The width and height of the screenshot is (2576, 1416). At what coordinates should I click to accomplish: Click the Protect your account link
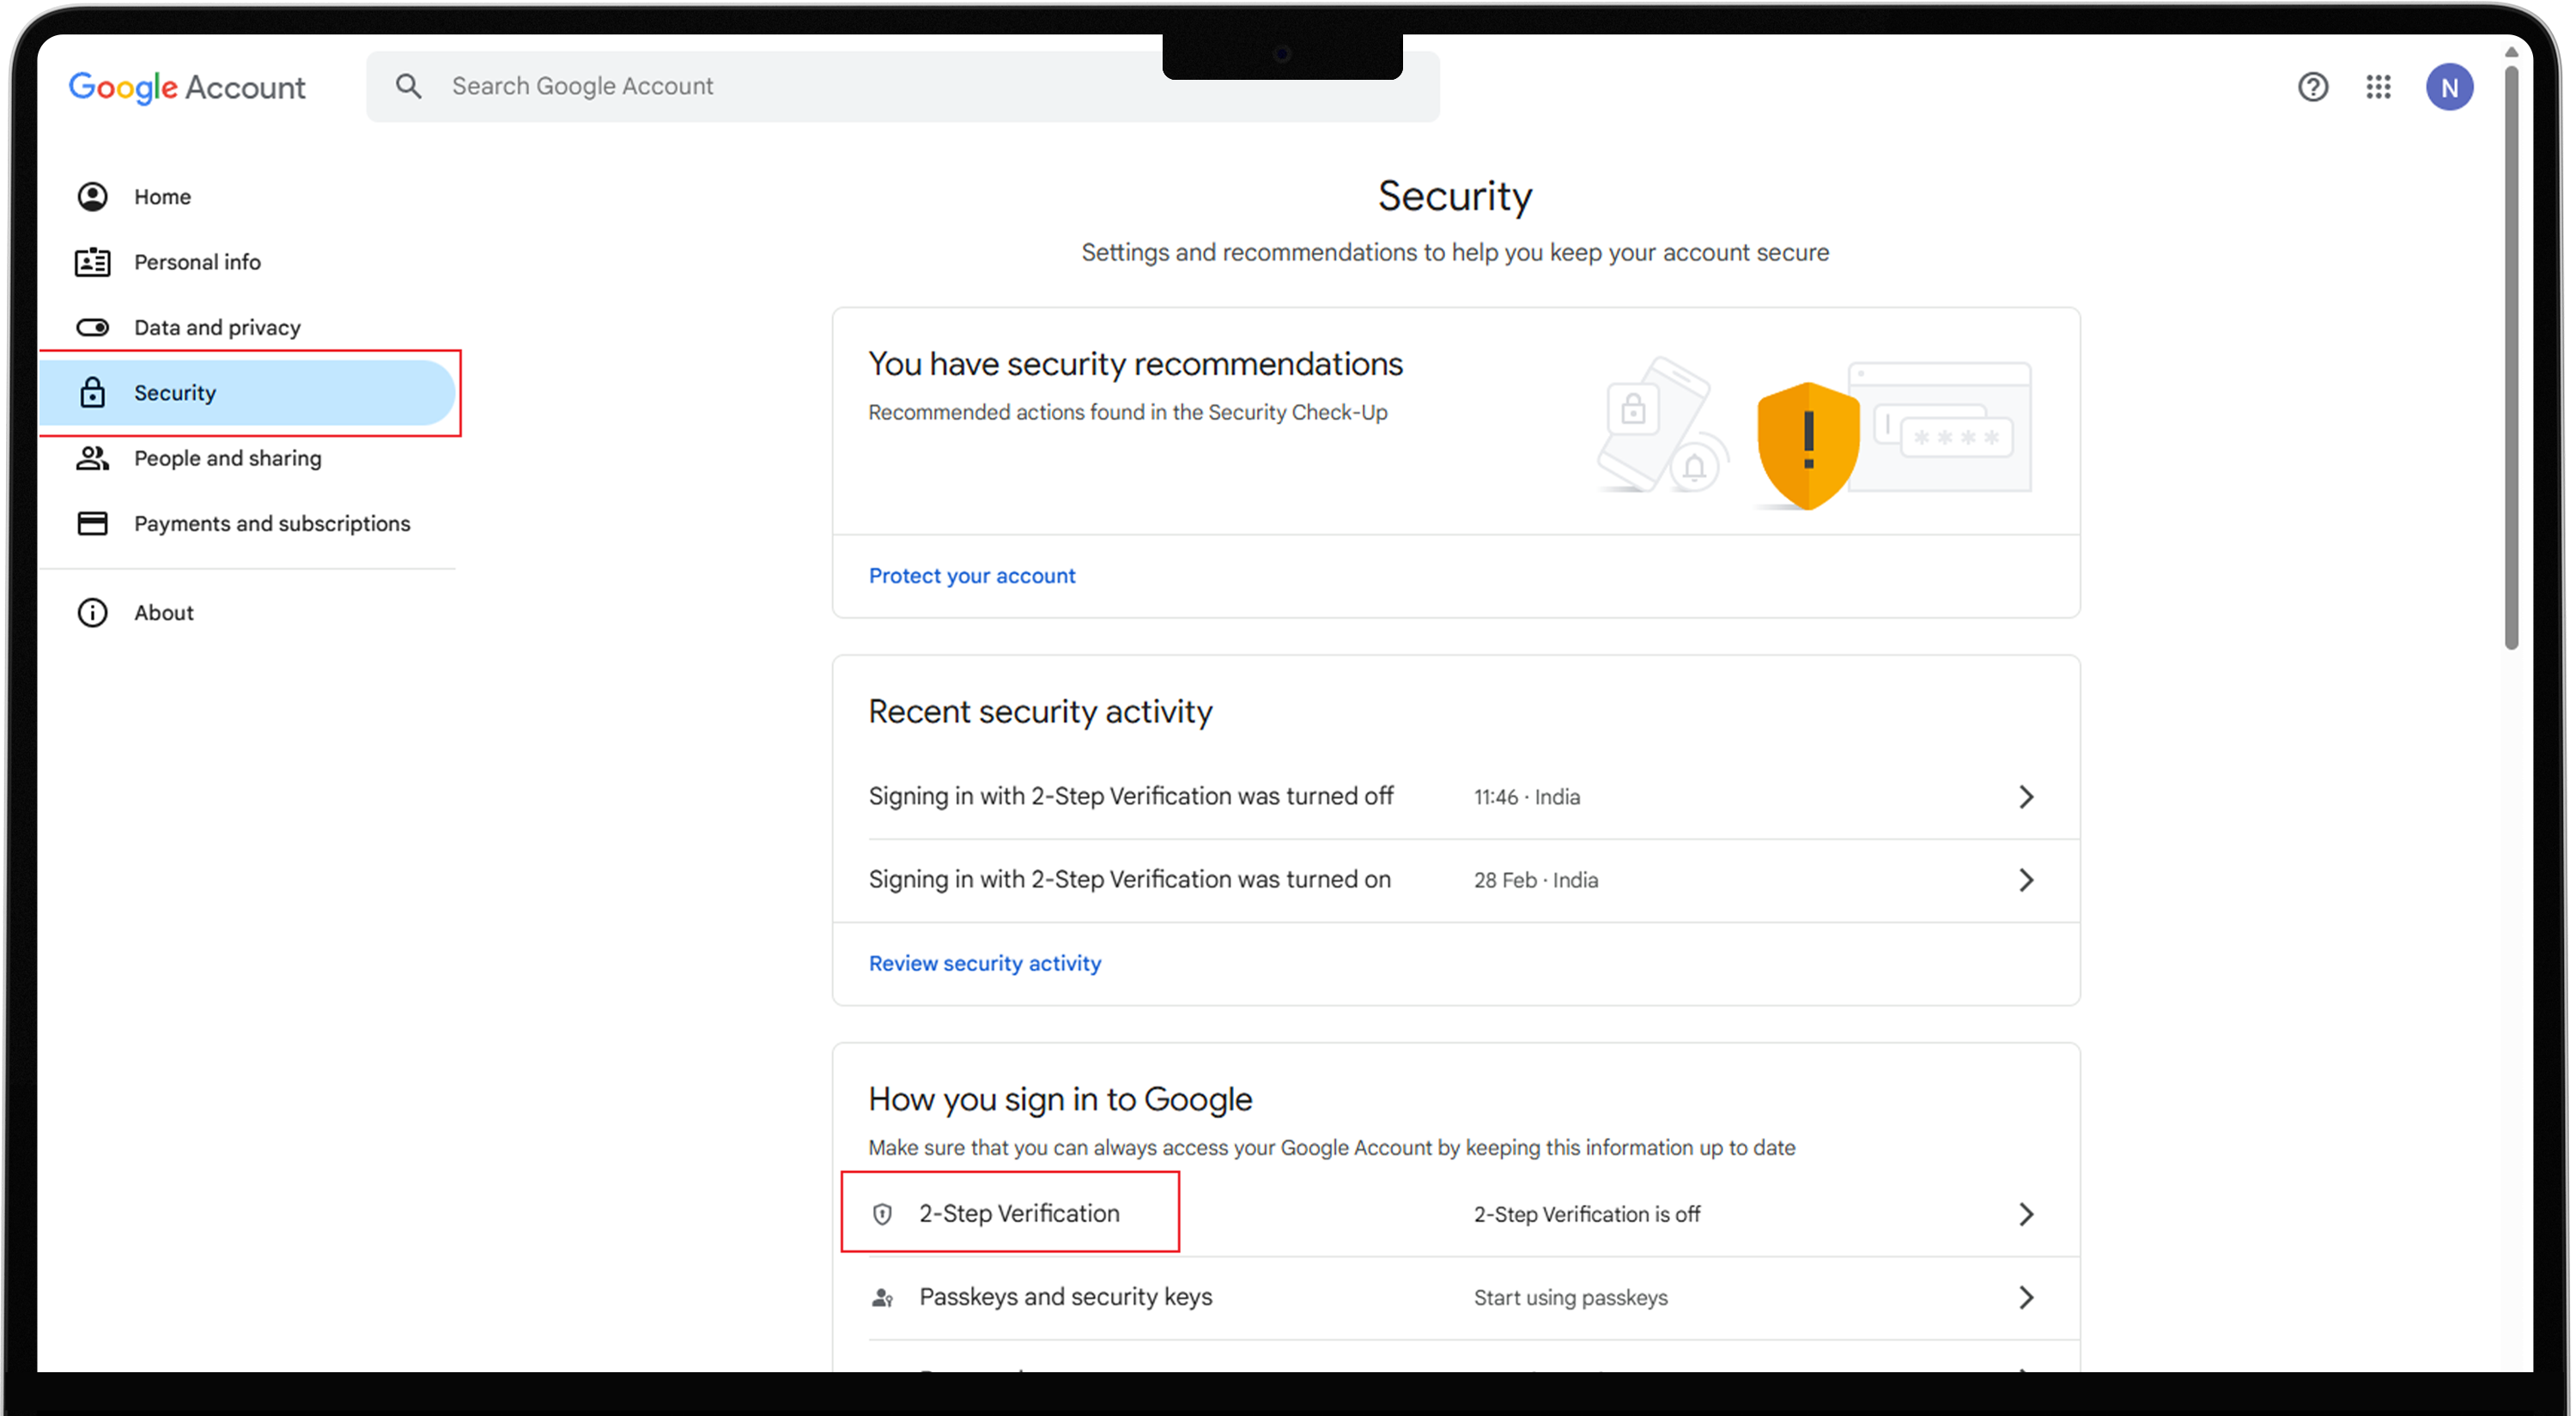(971, 576)
